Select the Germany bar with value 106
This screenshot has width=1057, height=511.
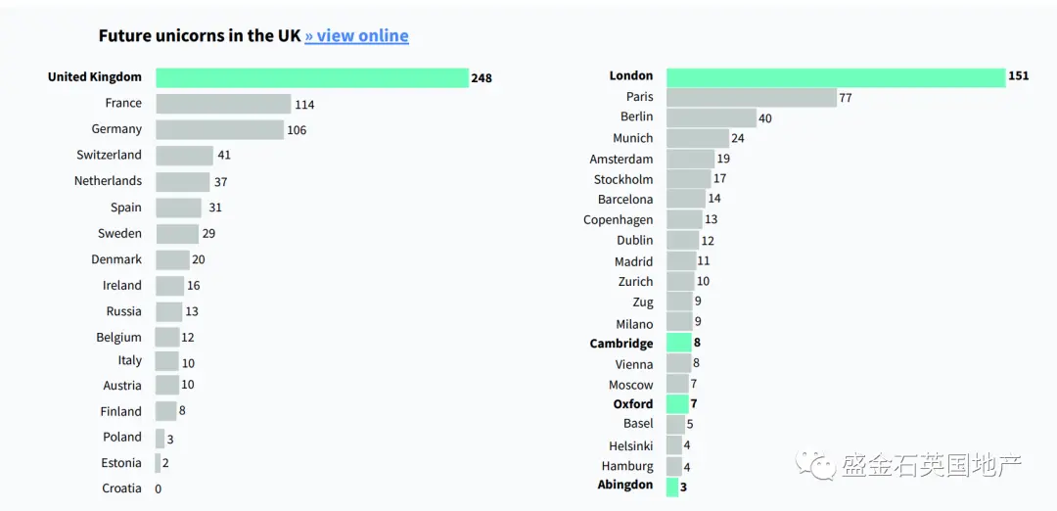click(220, 129)
